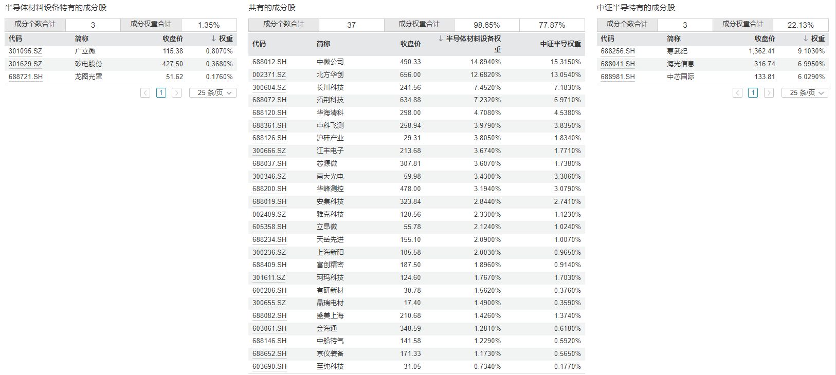
Task: Click the 22.13% weight total cell
Action: click(x=801, y=25)
